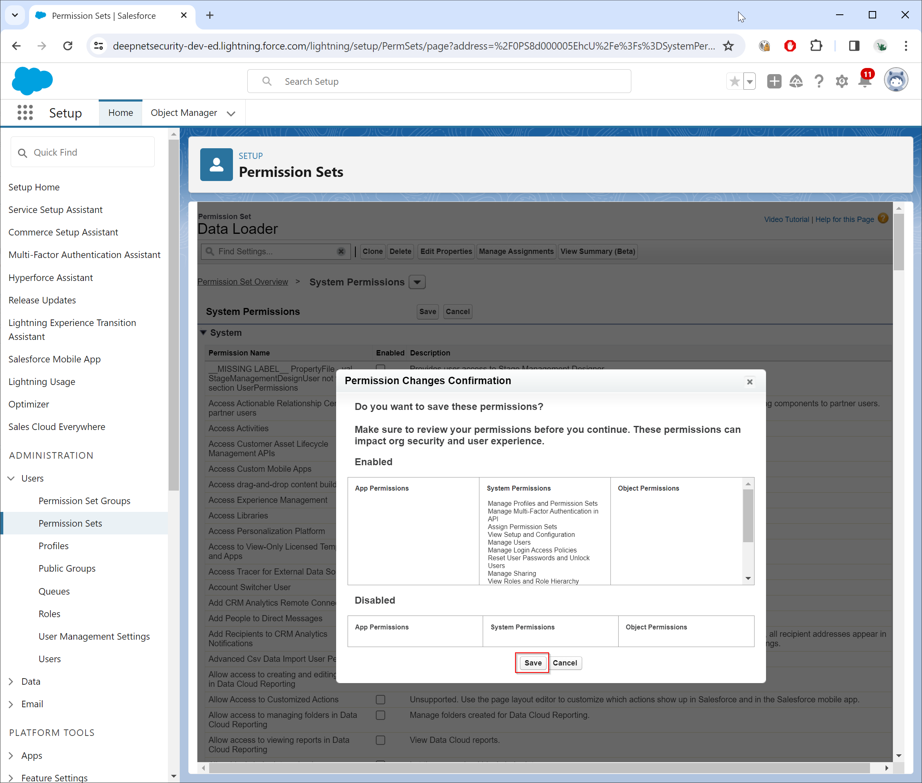Click Cancel in the confirmation dialog

565,663
